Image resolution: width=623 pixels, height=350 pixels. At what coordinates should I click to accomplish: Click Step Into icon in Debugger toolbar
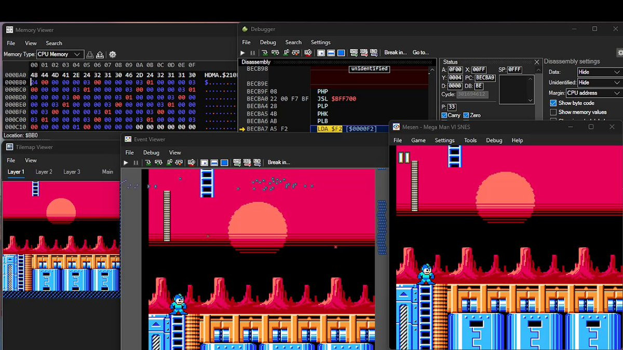(265, 53)
